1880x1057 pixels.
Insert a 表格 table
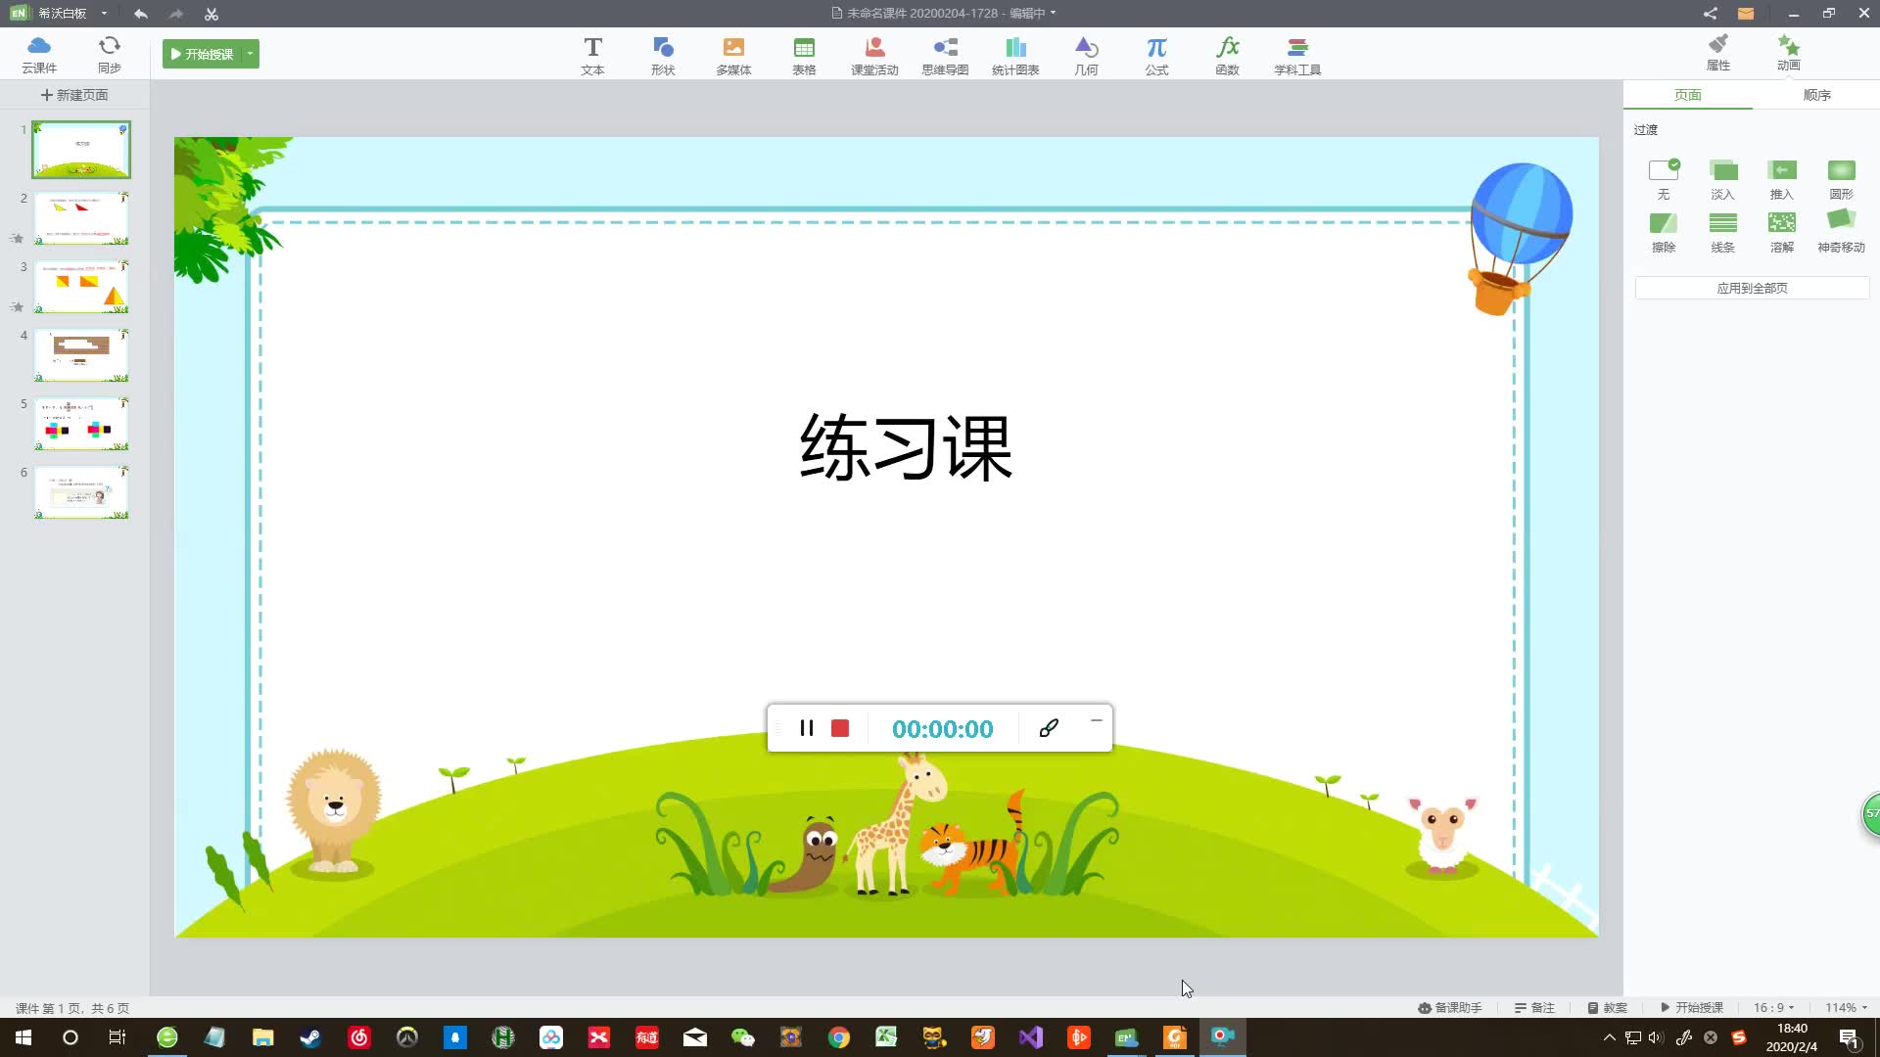(x=804, y=56)
